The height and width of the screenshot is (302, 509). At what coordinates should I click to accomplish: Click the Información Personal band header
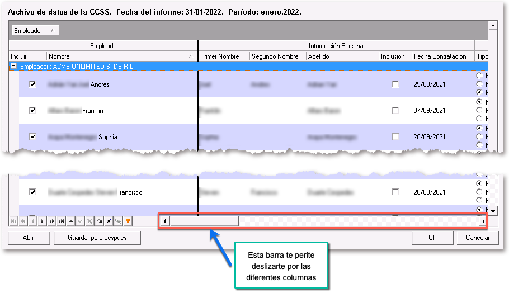tap(336, 46)
